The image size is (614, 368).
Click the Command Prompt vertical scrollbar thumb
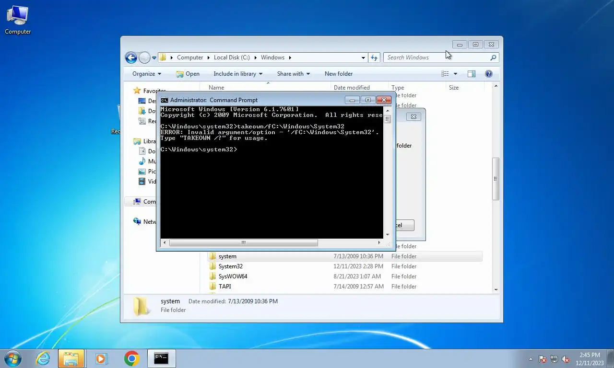(x=388, y=119)
